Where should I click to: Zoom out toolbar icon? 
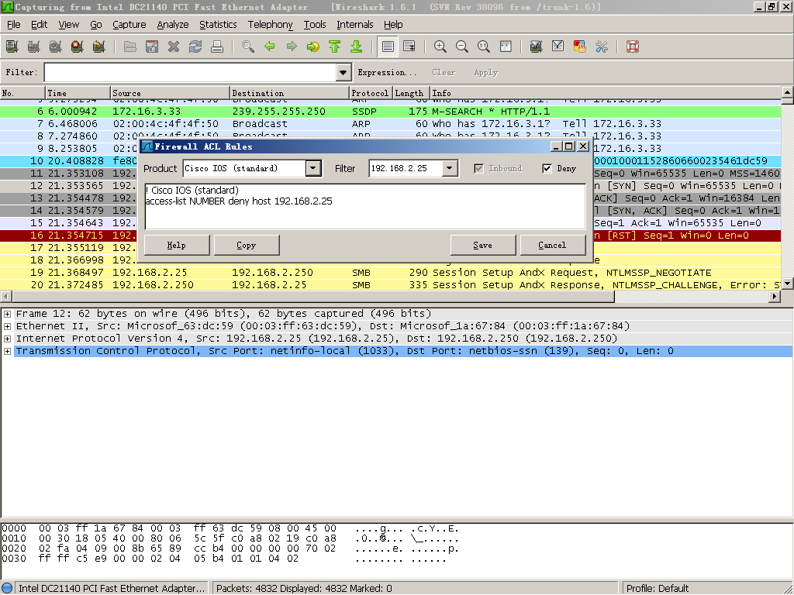pyautogui.click(x=462, y=46)
